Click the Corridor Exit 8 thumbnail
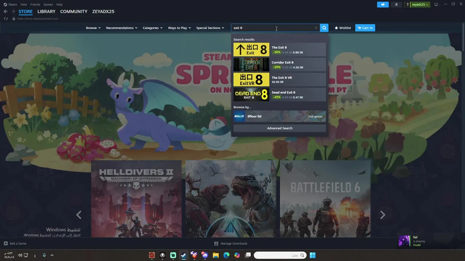This screenshot has height=261, width=465. click(x=251, y=65)
